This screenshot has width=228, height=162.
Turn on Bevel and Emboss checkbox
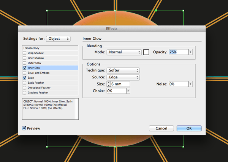25,73
